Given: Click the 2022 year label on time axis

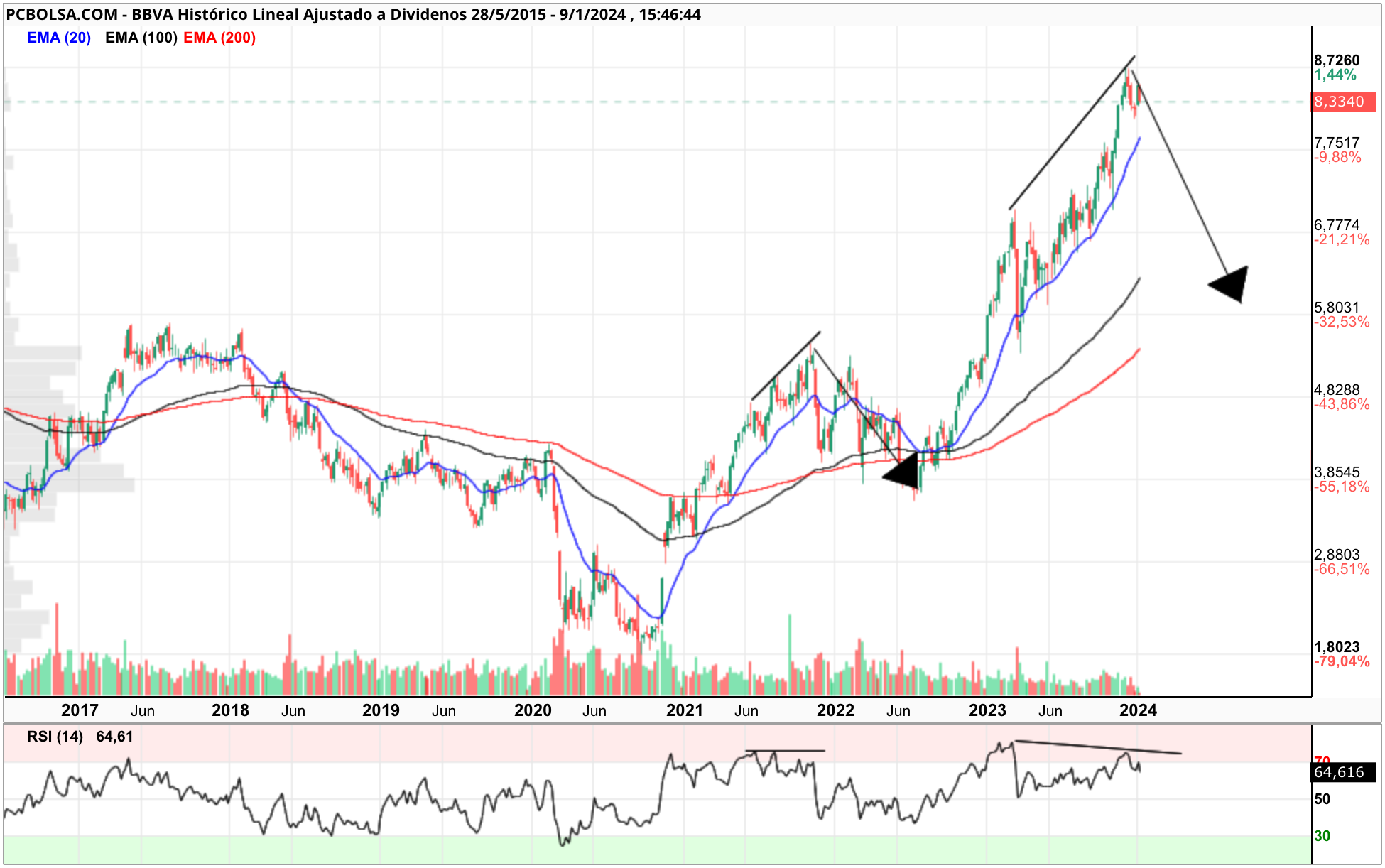Looking at the screenshot, I should tap(835, 710).
